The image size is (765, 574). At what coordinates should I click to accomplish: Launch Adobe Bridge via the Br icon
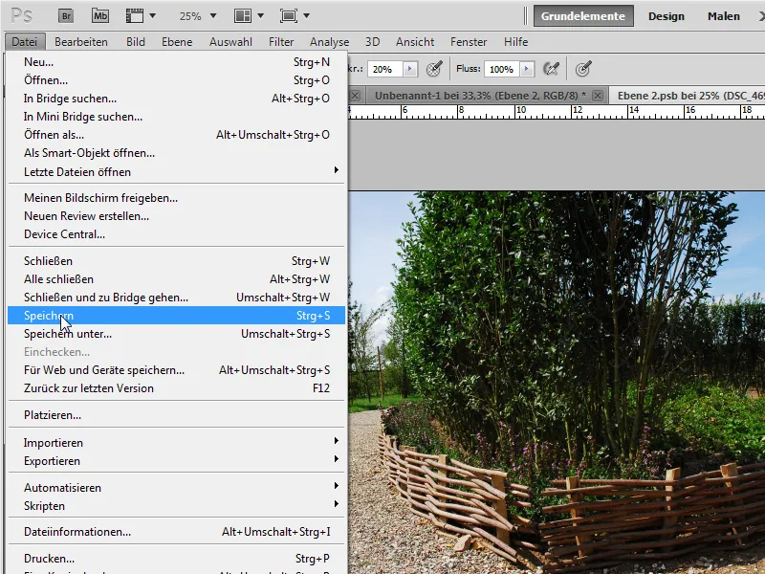67,15
